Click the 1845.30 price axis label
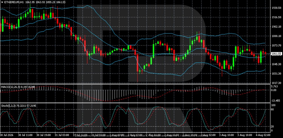283x138 pixels. coord(276,64)
